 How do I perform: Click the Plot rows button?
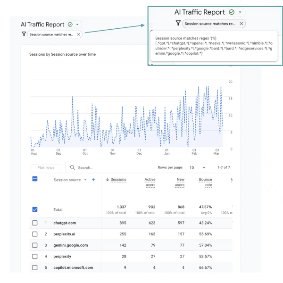tap(46, 167)
